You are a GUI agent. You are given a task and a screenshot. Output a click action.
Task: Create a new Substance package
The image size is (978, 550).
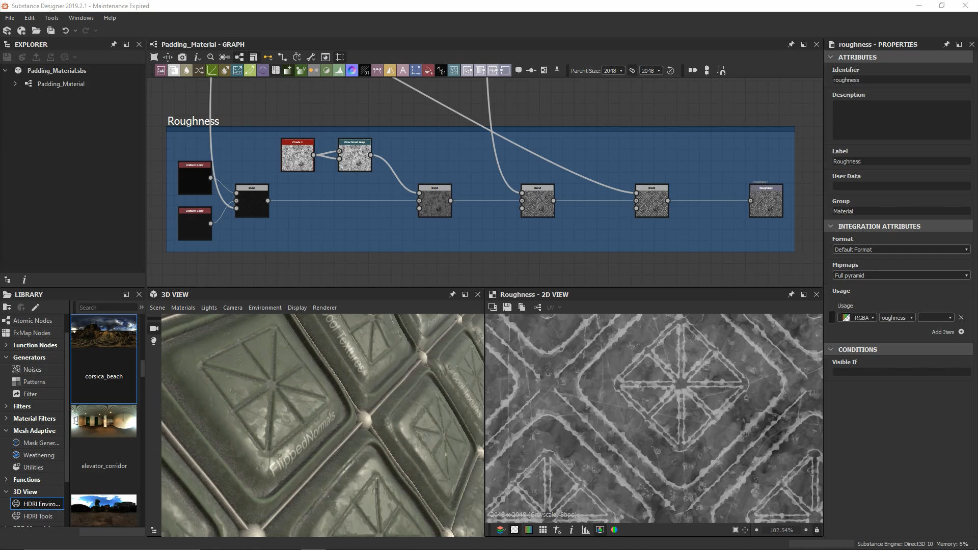[x=7, y=31]
